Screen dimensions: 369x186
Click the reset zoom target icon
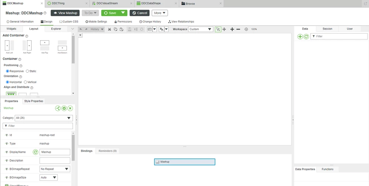[246, 30]
